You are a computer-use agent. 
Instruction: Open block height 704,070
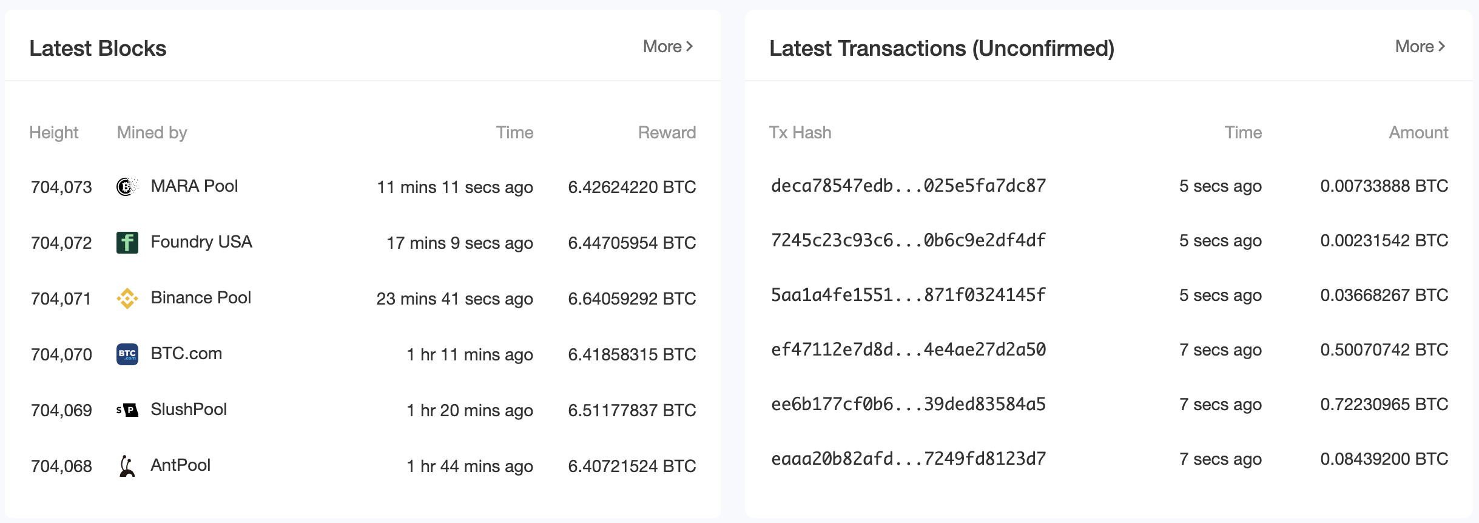(61, 354)
